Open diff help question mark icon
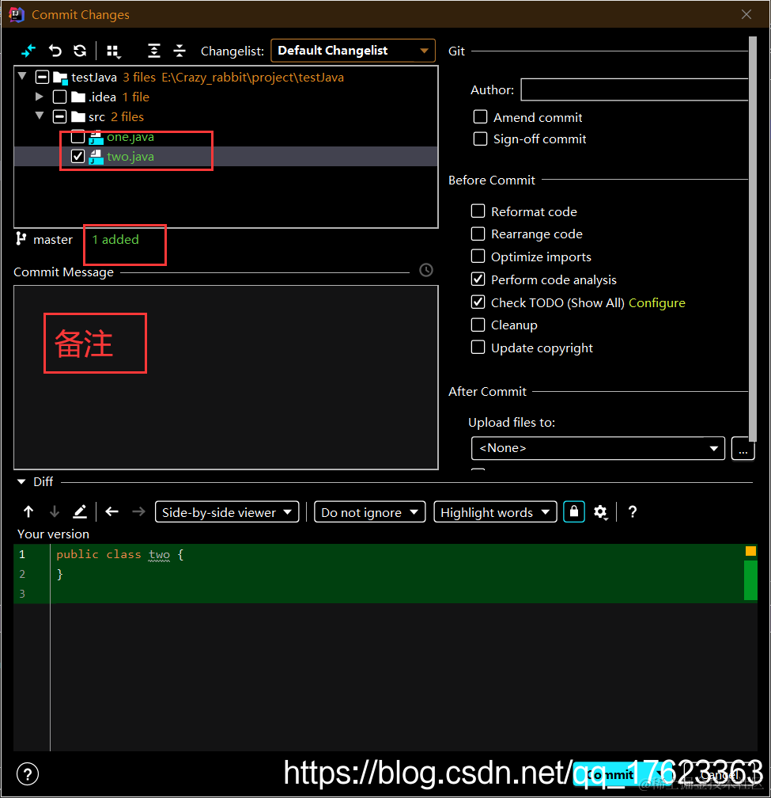771x798 pixels. click(633, 512)
